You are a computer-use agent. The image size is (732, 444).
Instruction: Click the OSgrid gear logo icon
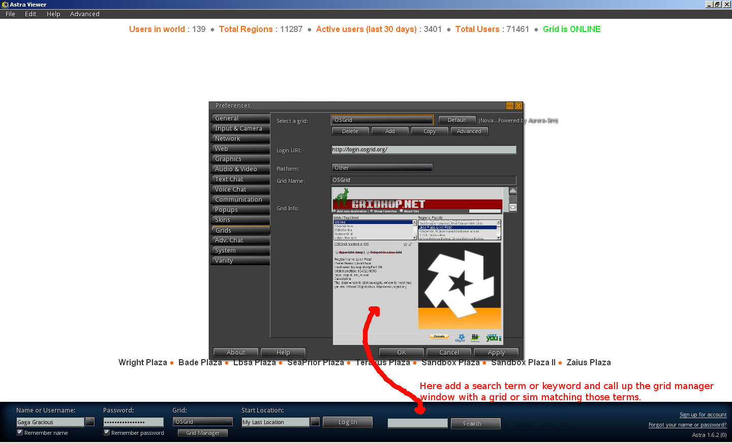click(461, 338)
